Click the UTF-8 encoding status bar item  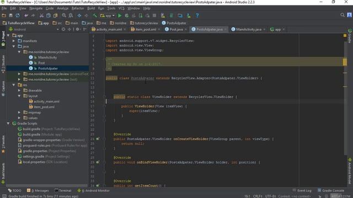point(270,196)
